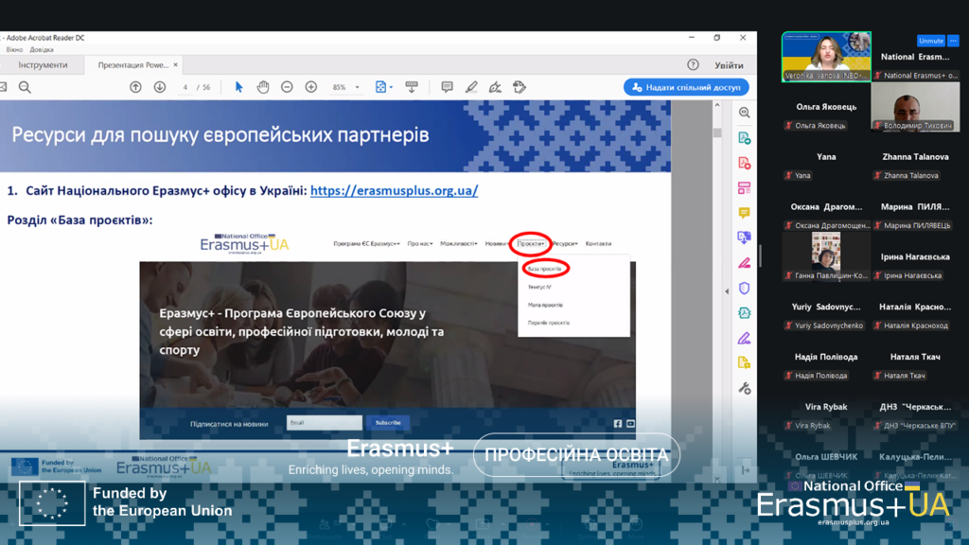Click participant tile Ольга Яковець
Viewport: 969px width, 545px height.
click(826, 107)
